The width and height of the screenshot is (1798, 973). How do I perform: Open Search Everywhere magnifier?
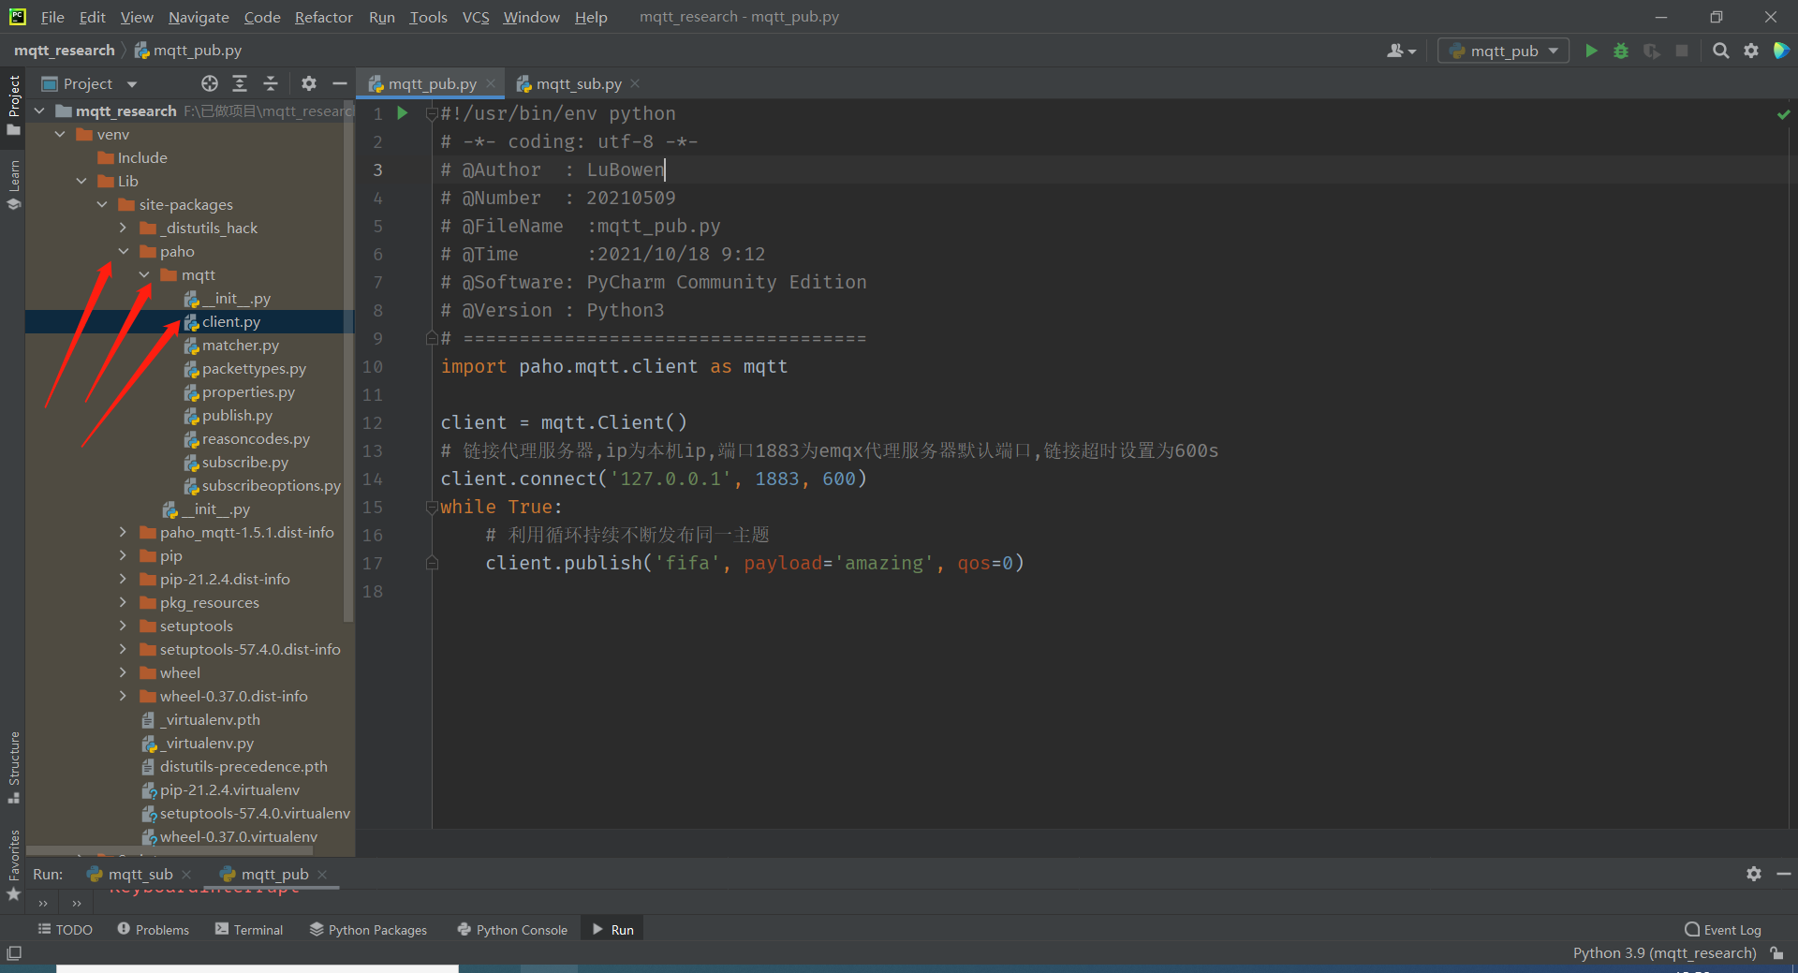pos(1721,51)
